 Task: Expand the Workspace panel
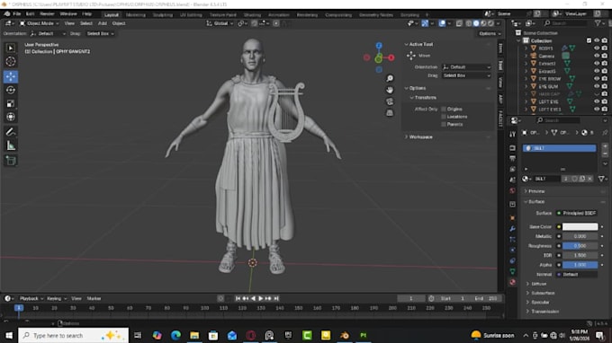pyautogui.click(x=420, y=137)
